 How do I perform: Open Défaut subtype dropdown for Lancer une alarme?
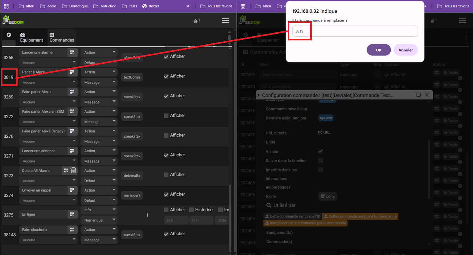(99, 63)
